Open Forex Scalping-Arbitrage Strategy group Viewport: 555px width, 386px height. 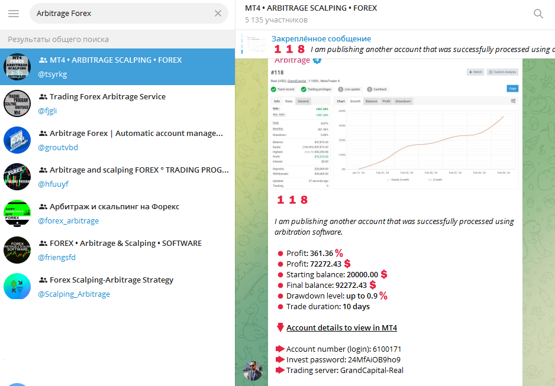coord(118,287)
